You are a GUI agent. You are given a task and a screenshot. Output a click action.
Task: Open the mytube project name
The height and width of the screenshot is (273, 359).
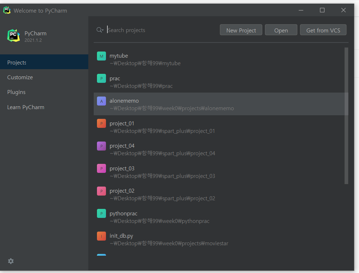coord(119,55)
